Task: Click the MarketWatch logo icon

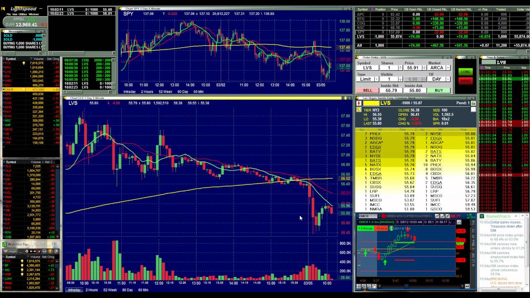Action: [x=482, y=216]
